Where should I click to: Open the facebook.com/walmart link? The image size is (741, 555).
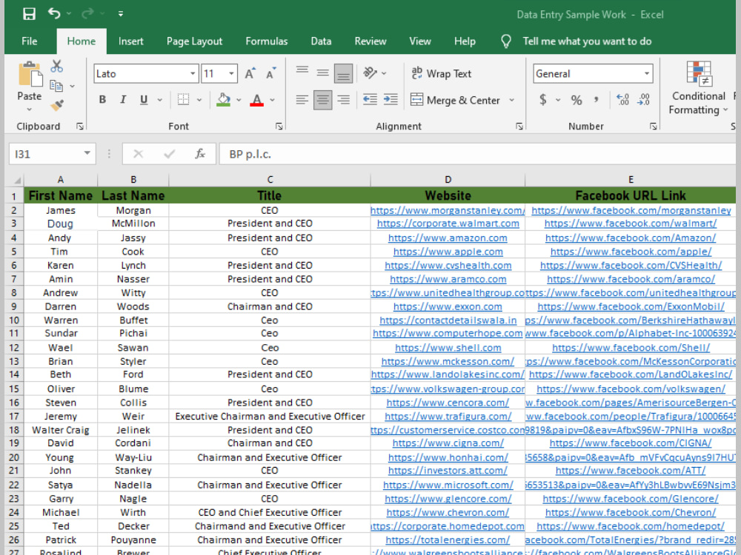631,223
